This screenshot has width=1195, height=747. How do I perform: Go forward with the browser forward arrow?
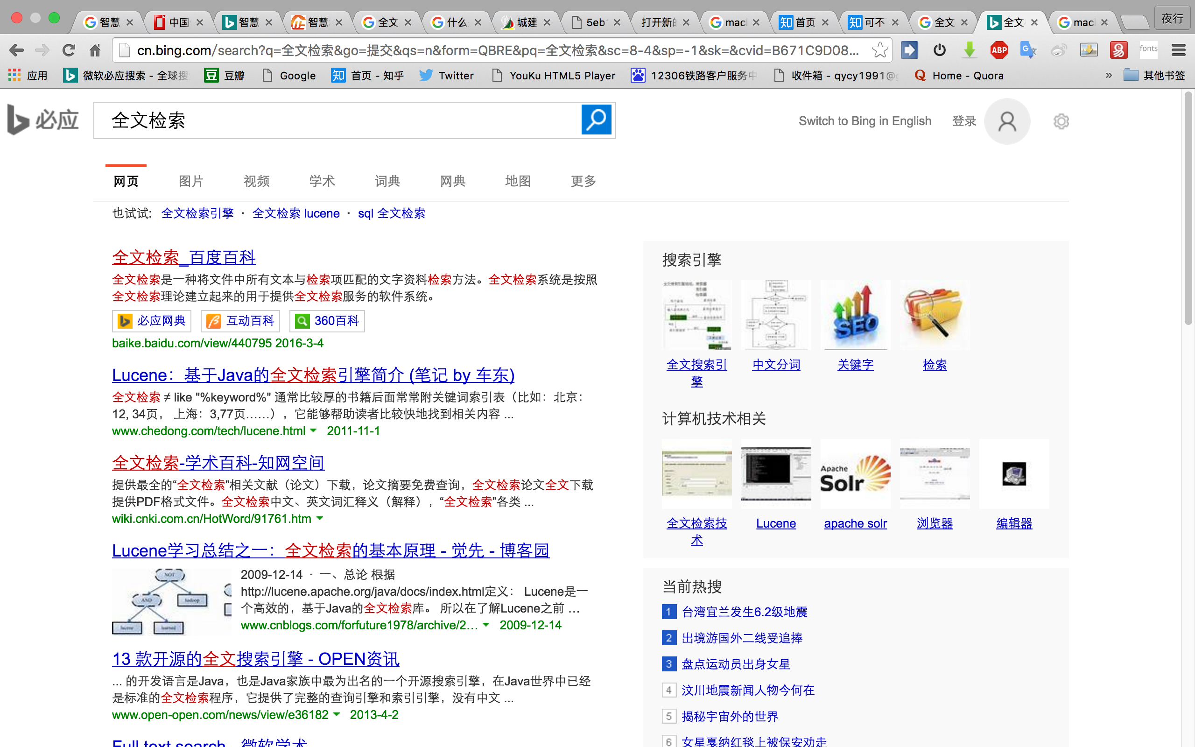pyautogui.click(x=42, y=50)
